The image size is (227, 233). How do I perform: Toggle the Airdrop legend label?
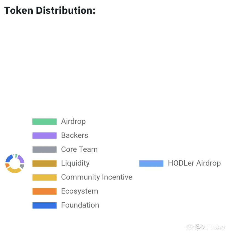click(73, 121)
